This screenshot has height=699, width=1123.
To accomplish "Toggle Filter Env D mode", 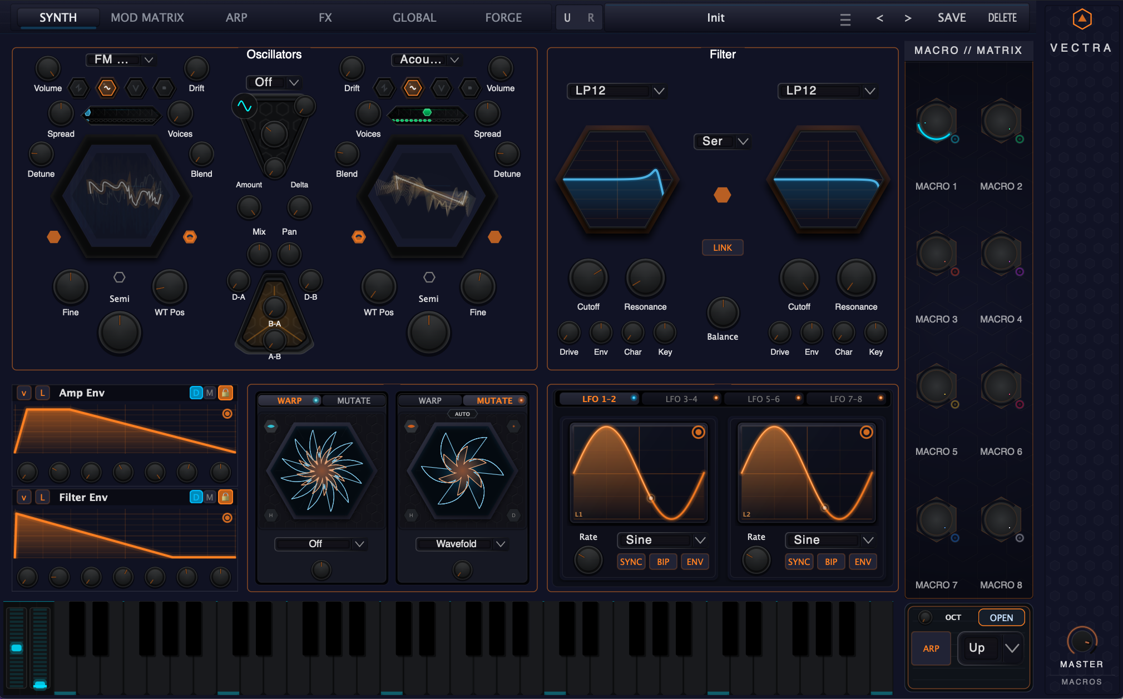I will [x=196, y=497].
